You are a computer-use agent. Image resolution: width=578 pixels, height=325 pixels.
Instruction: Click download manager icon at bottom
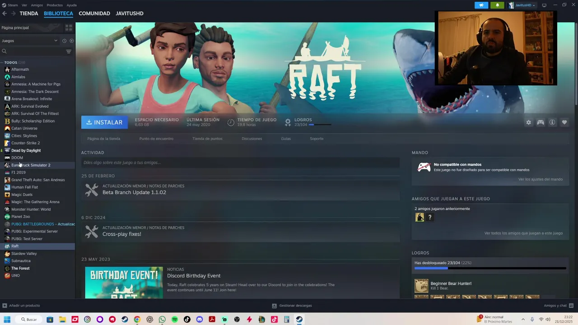[274, 306]
